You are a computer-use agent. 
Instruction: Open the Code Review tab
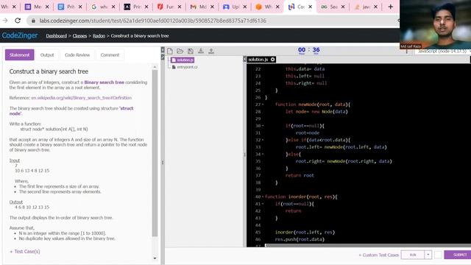pyautogui.click(x=77, y=55)
